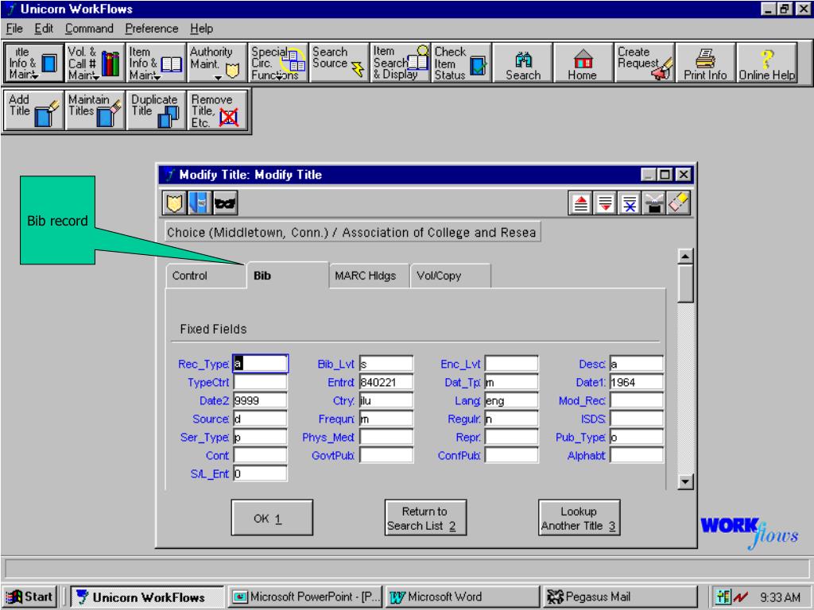The height and width of the screenshot is (610, 814).
Task: Confirm with the OK 1 button
Action: click(x=272, y=518)
